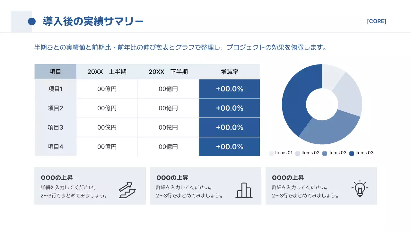Click the Items 02 legend color swatch
This screenshot has height=231, width=411.
click(298, 153)
